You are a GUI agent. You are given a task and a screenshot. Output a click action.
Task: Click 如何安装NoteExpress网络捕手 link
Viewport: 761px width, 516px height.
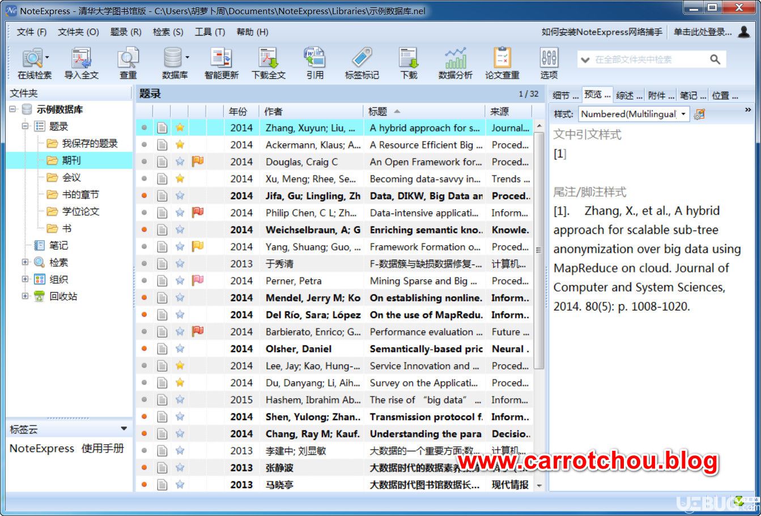(602, 32)
